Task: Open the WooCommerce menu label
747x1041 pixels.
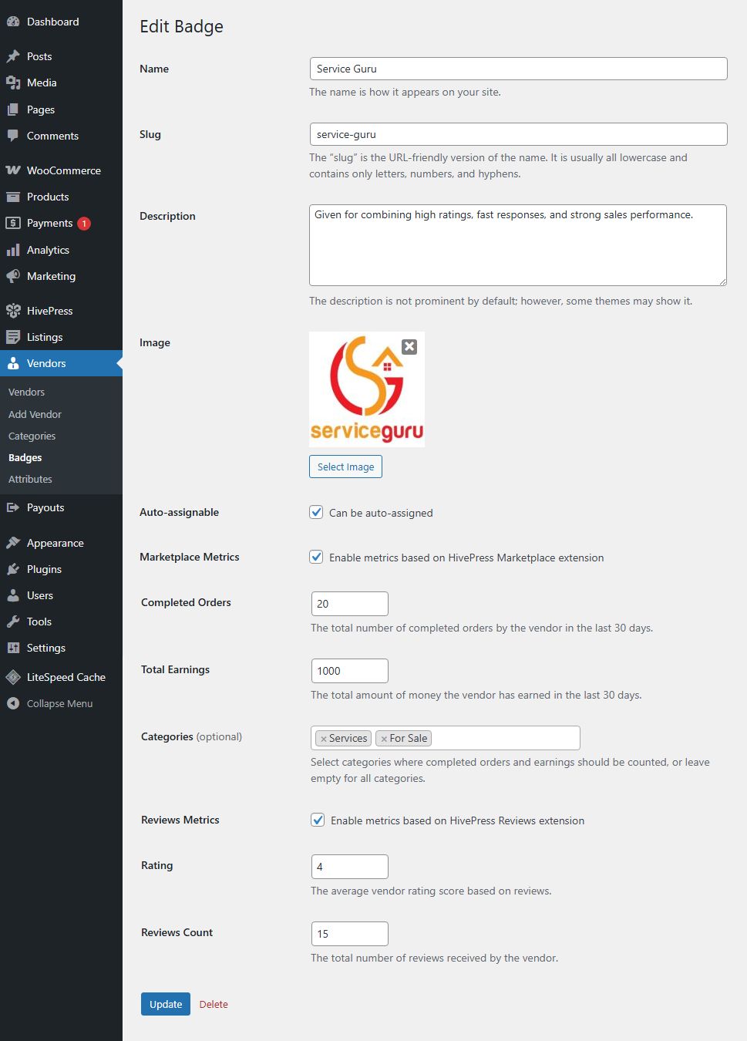Action: coord(64,170)
